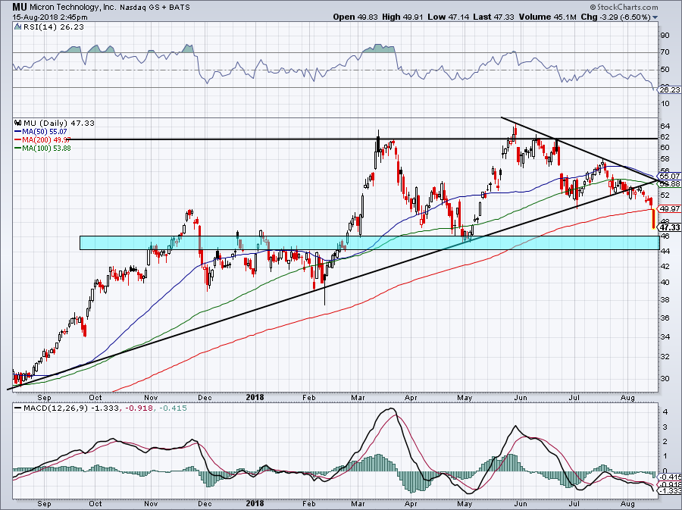Click the Chg -3.29 (-6.50%) value
Viewport: 682px width, 510px height.
(x=616, y=17)
